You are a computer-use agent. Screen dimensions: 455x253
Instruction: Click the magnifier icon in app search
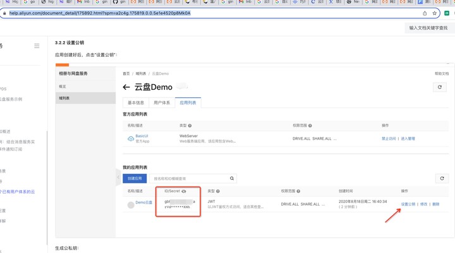[x=232, y=178]
